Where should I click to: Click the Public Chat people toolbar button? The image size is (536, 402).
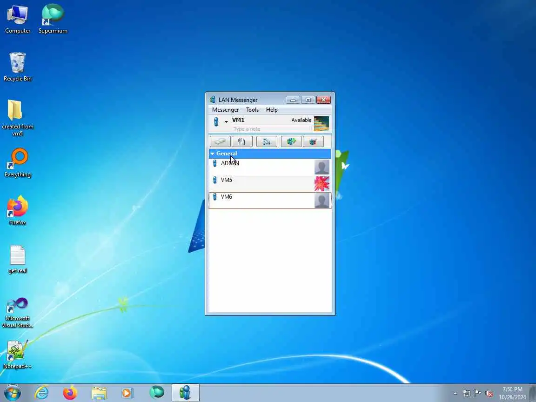313,141
